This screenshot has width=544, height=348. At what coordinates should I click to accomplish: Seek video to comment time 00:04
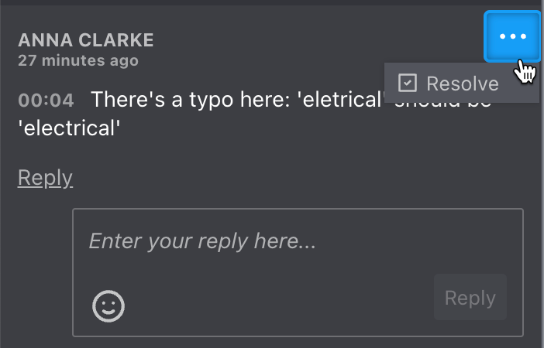point(46,101)
